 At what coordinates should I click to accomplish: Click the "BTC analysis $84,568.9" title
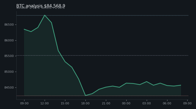tap(41, 6)
